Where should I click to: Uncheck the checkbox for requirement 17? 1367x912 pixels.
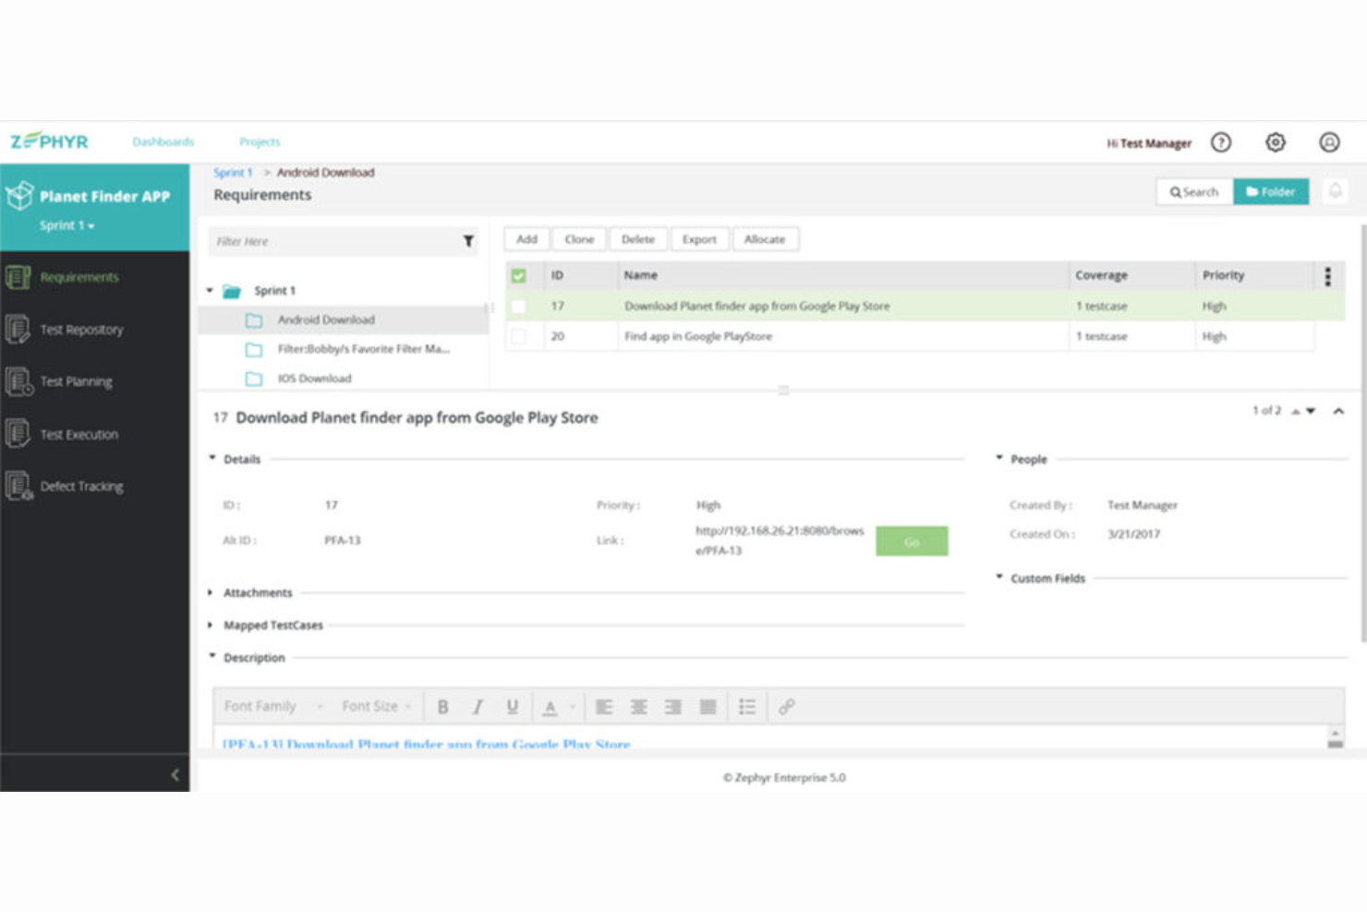(521, 305)
